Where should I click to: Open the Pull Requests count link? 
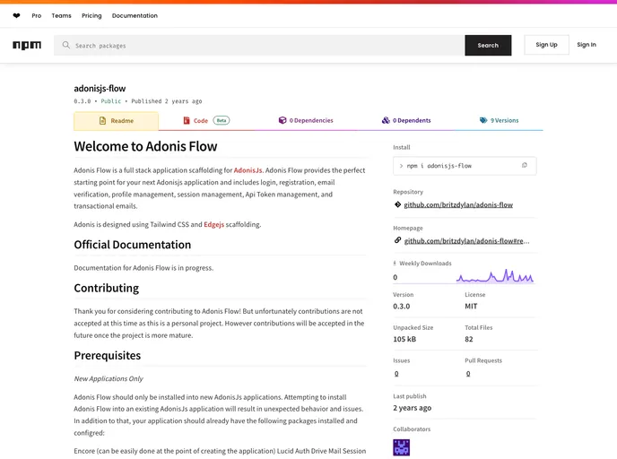(468, 374)
